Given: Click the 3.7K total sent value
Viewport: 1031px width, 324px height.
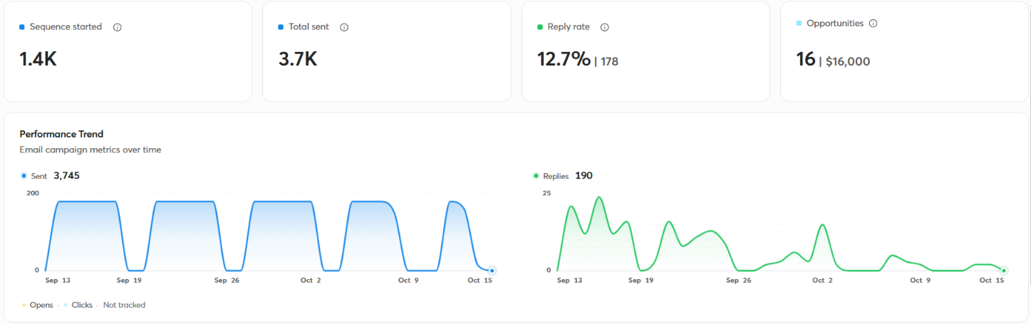Looking at the screenshot, I should [x=298, y=59].
